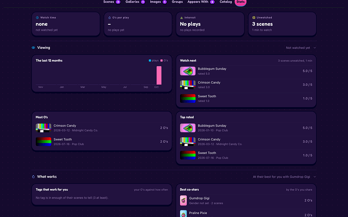The image size is (348, 217).
Task: Open Gumdrop Gigi performer link
Action: tap(199, 198)
